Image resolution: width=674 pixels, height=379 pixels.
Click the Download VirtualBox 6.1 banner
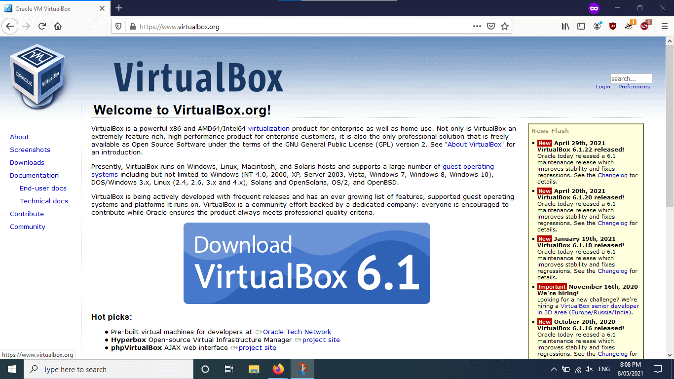(306, 263)
